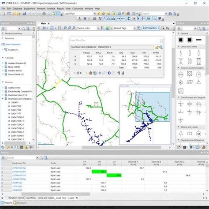Viewport: 209px width, 209px height.
Task: Click the green play arrow icon at Explorer bottom
Action: tap(12, 147)
